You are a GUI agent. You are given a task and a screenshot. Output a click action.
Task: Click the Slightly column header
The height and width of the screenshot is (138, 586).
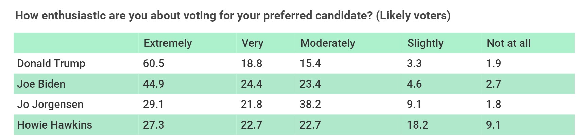point(425,43)
